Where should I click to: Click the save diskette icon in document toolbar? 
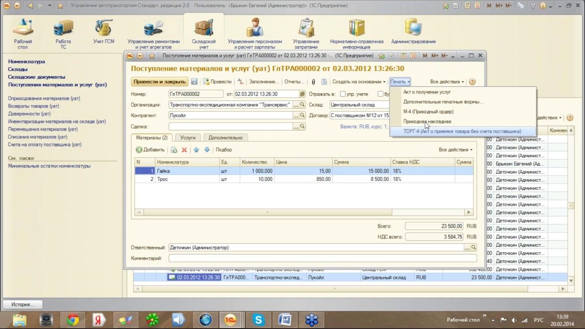click(x=194, y=82)
